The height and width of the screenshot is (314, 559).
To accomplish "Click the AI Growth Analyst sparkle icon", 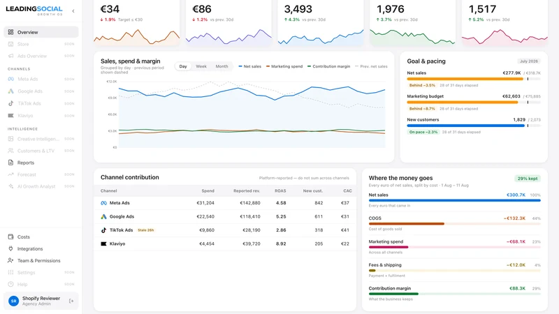I will click(10, 186).
